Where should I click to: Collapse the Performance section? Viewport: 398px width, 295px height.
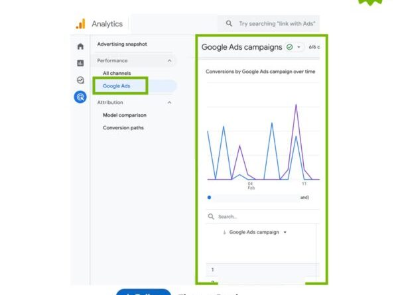pyautogui.click(x=169, y=60)
